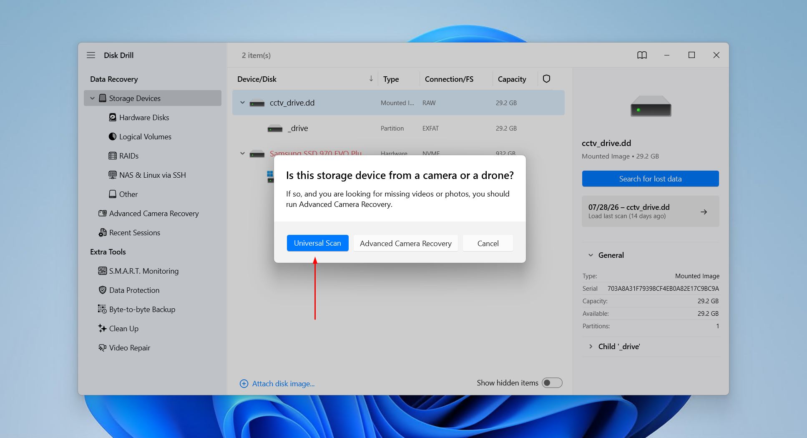This screenshot has height=438, width=807.
Task: Toggle the Show hidden items switch
Action: [552, 383]
